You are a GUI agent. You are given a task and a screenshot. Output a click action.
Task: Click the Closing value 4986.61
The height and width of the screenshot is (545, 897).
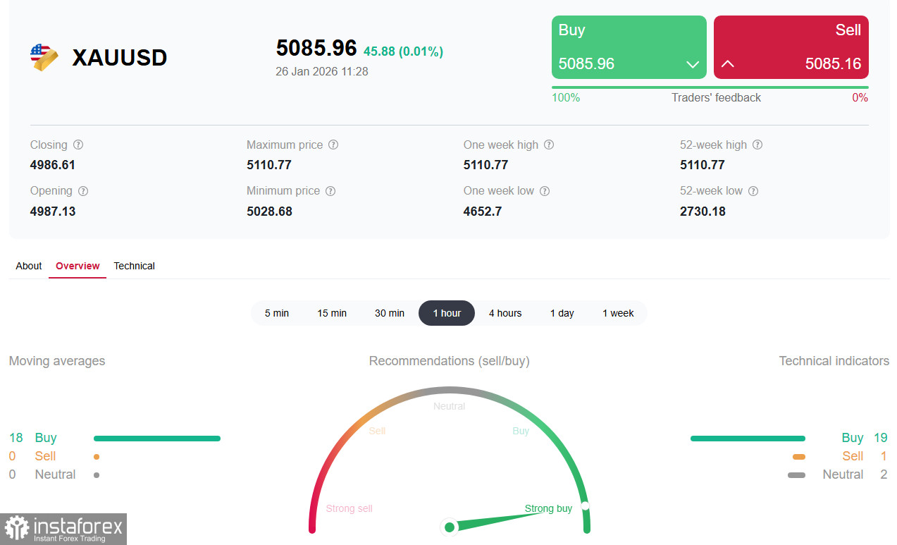53,165
